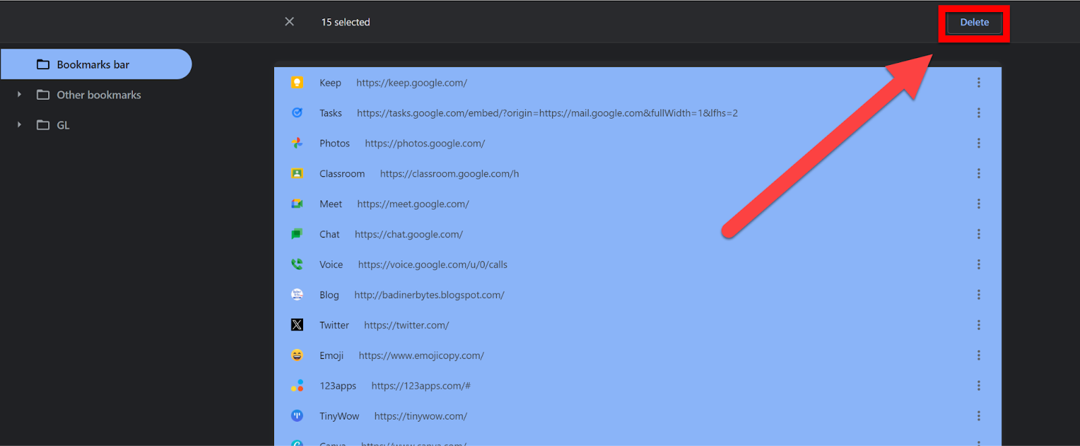Select the Classroom bookmark title

coord(342,174)
